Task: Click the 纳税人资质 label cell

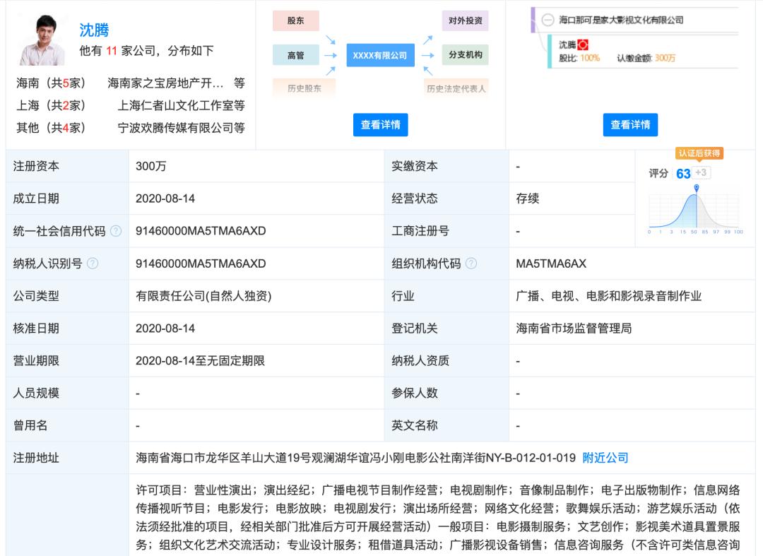Action: pyautogui.click(x=446, y=361)
